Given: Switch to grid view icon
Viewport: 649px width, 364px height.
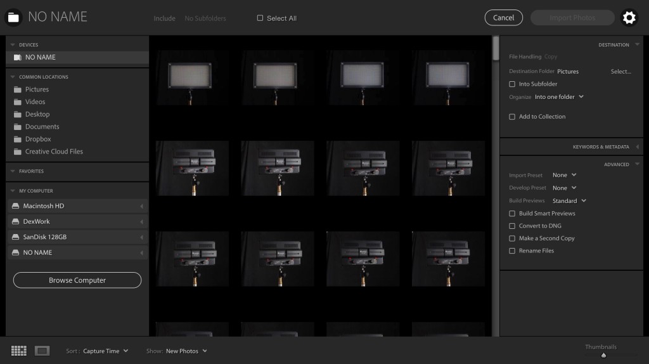Looking at the screenshot, I should (x=19, y=351).
